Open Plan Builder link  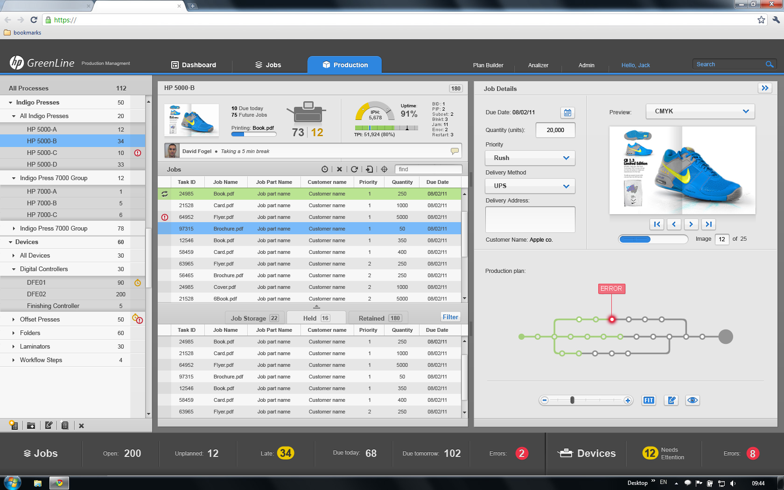tap(488, 65)
